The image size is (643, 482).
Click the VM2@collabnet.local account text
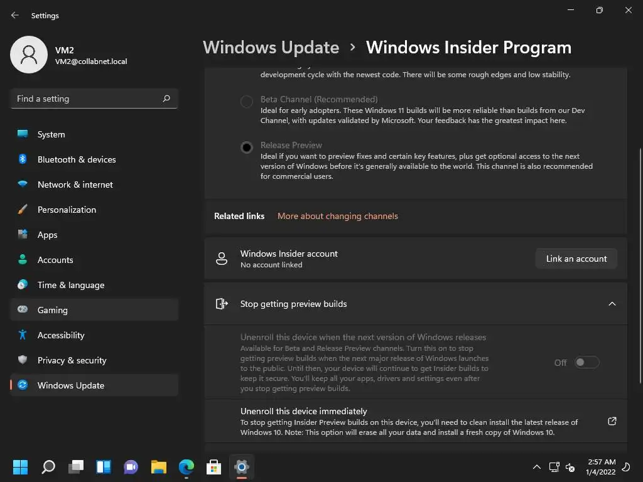click(x=91, y=62)
